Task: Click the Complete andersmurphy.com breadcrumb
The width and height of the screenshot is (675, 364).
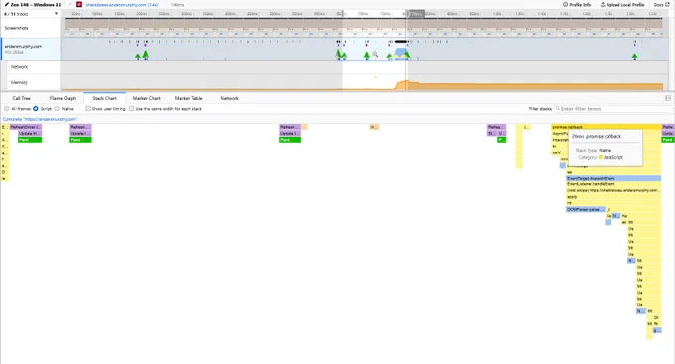Action: [41, 119]
